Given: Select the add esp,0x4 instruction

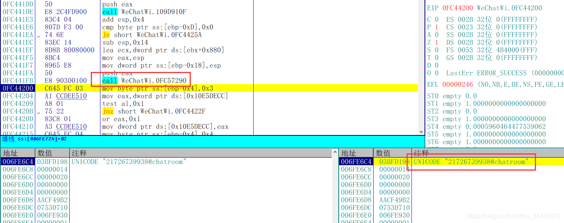Looking at the screenshot, I should point(125,20).
